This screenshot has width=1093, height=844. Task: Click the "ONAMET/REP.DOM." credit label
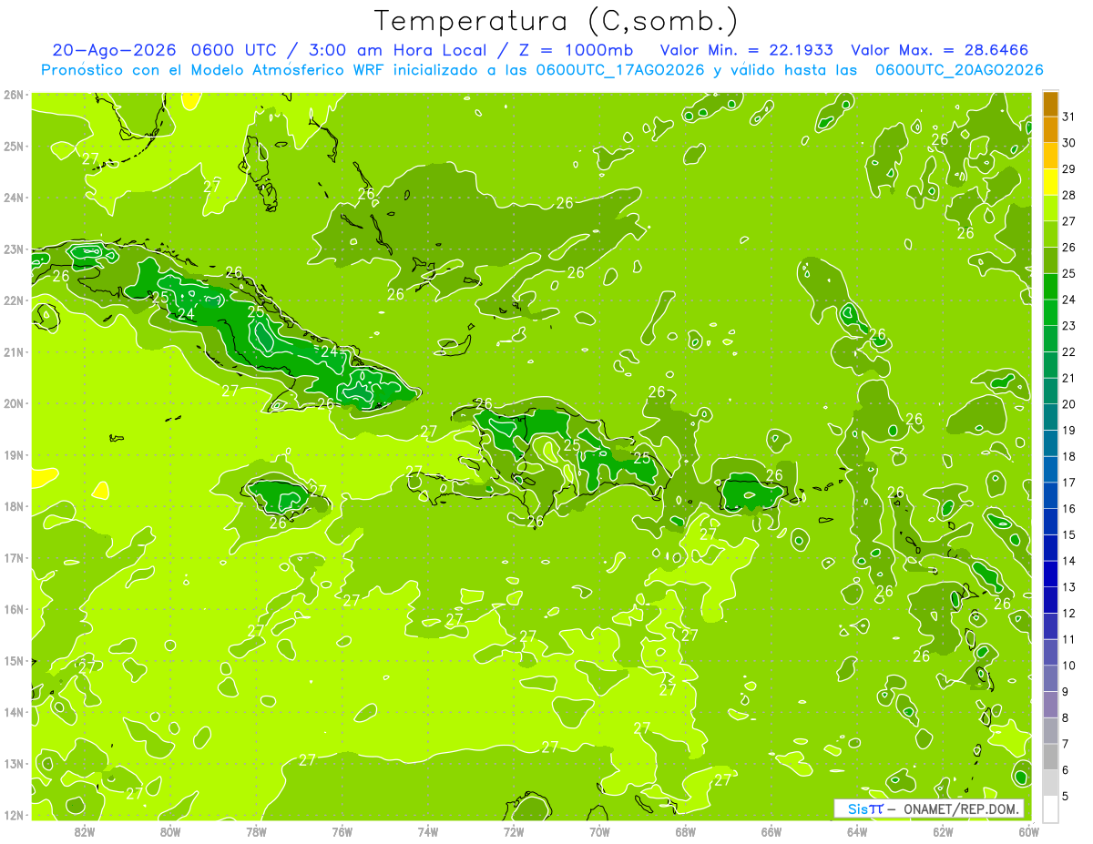pyautogui.click(x=961, y=808)
